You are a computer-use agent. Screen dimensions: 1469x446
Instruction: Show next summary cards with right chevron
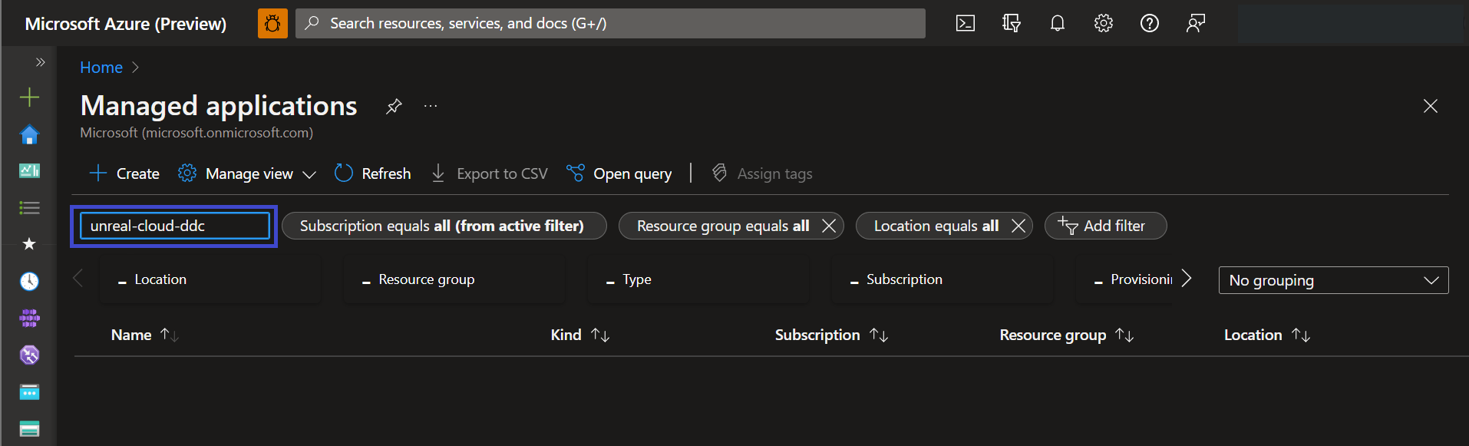pos(1187,278)
